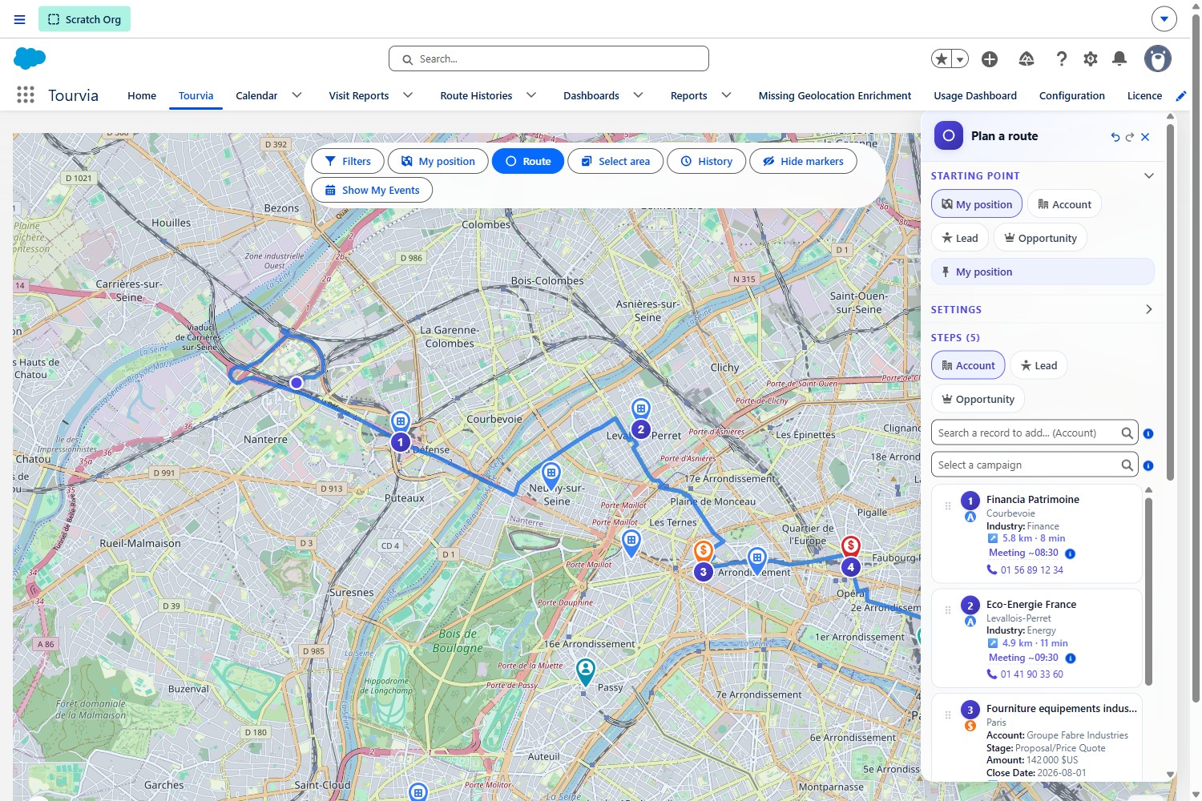Open the Setup gear icon
The image size is (1202, 801).
(1091, 58)
